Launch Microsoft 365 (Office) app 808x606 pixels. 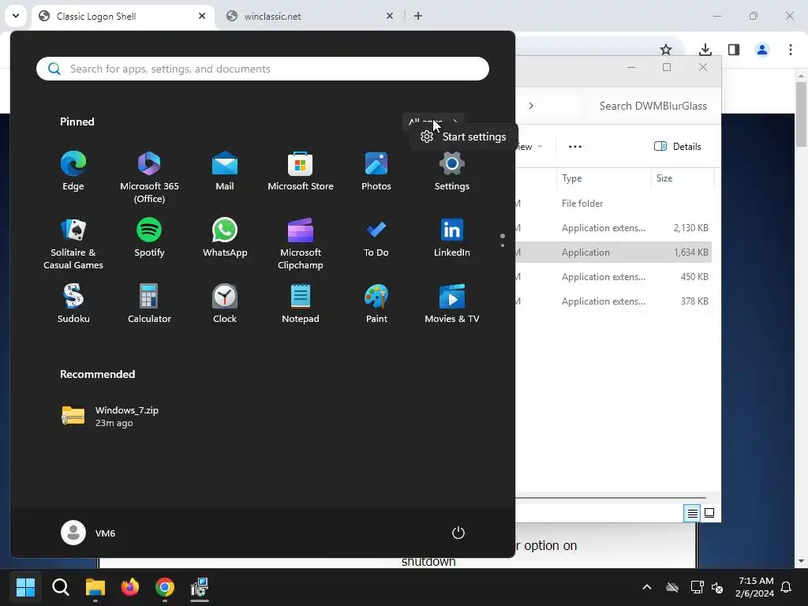pyautogui.click(x=149, y=178)
